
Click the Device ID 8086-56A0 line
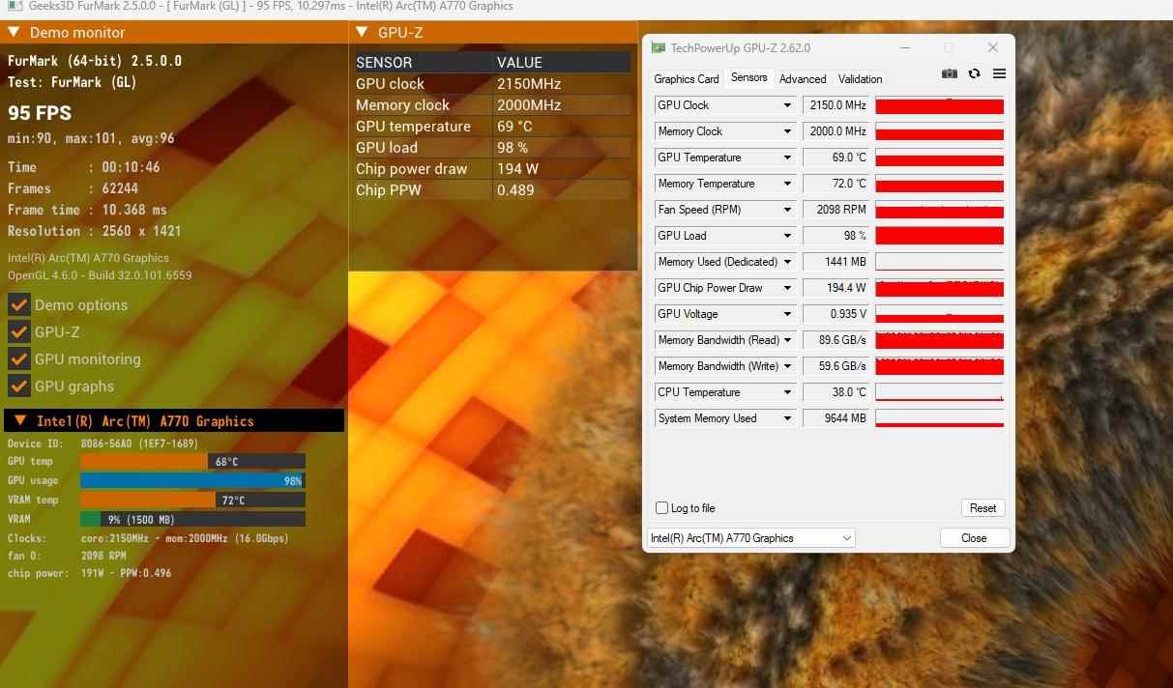(103, 444)
